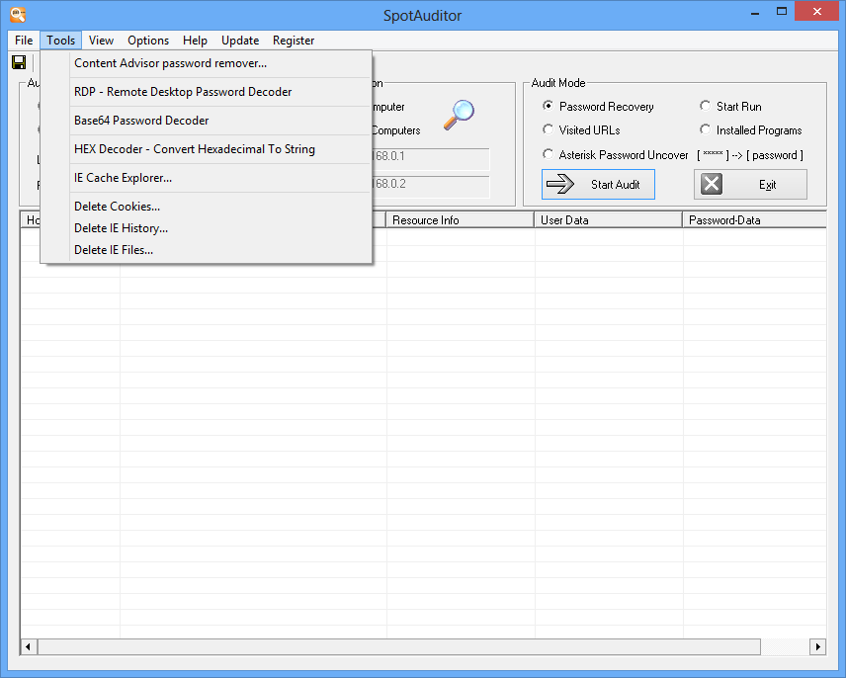Select Start Run audit mode
846x678 pixels.
[730, 107]
